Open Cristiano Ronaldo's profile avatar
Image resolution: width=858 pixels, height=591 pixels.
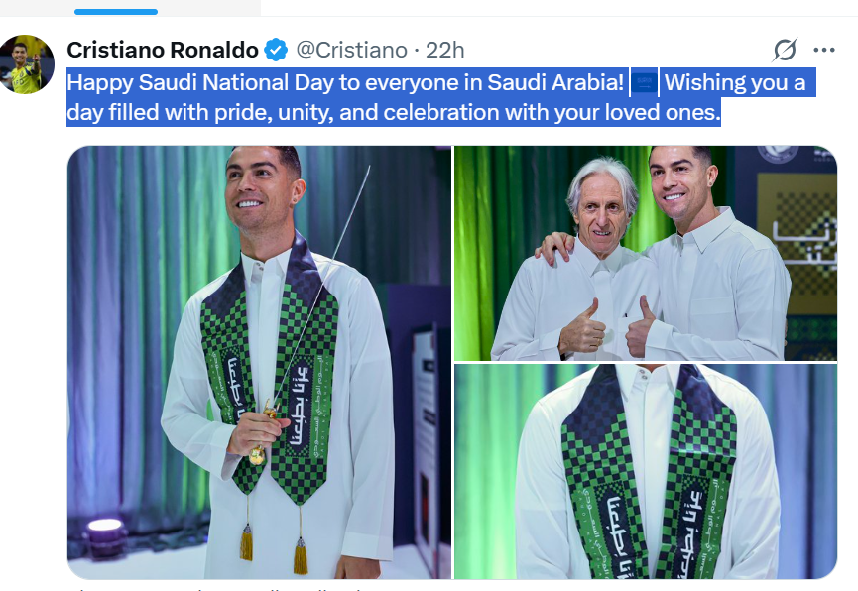(26, 63)
